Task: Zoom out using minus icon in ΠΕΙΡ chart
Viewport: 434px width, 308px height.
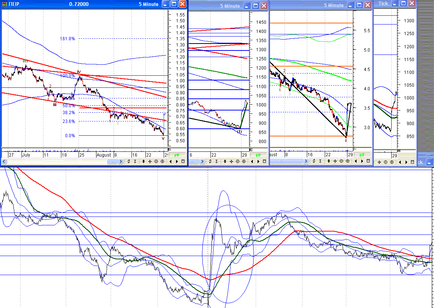Action: click(156, 161)
